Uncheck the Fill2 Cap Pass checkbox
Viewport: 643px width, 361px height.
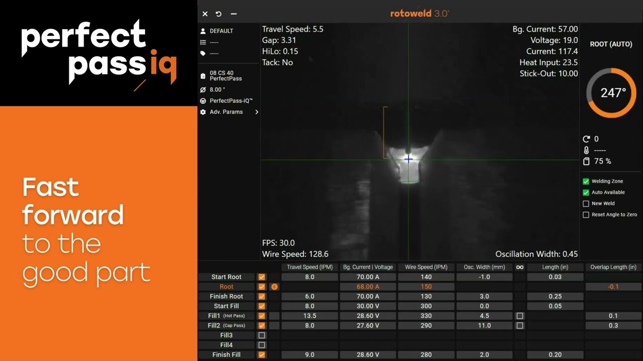[x=262, y=325]
